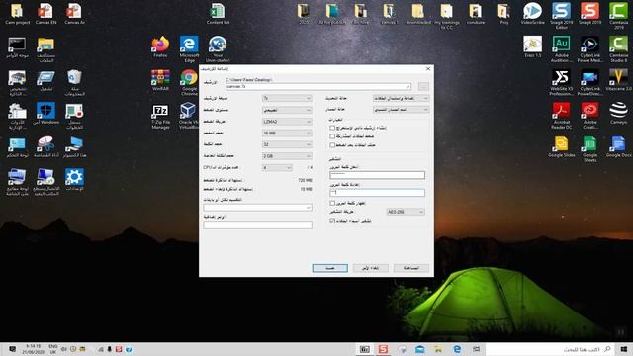The width and height of the screenshot is (633, 356).
Task: Select the WinRAR desktop icon
Action: (x=160, y=80)
